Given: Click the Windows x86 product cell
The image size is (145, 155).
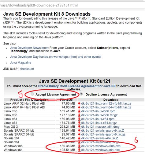Looking at the screenshot, I should coord(13,146).
